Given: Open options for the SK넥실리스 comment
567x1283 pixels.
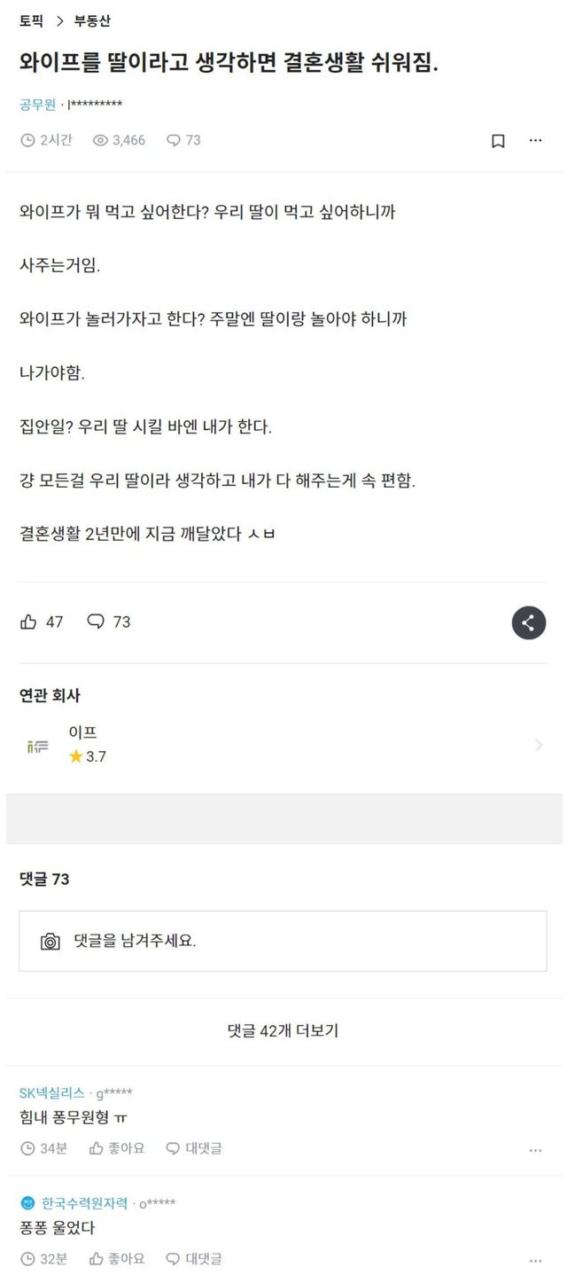Looking at the screenshot, I should coord(535,1150).
